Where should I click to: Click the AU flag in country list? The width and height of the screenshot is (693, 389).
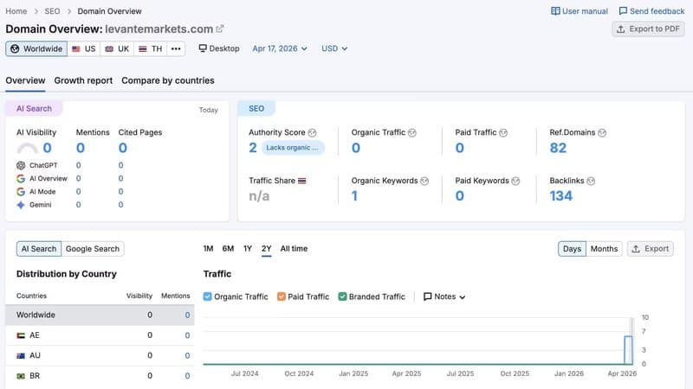tap(21, 356)
